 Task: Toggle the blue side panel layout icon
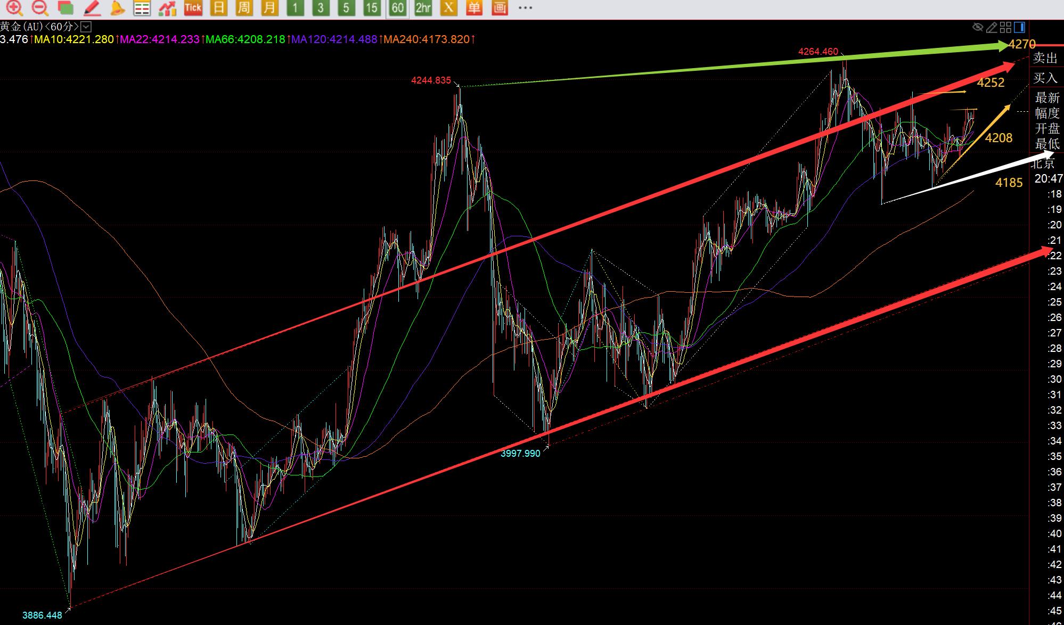1019,27
